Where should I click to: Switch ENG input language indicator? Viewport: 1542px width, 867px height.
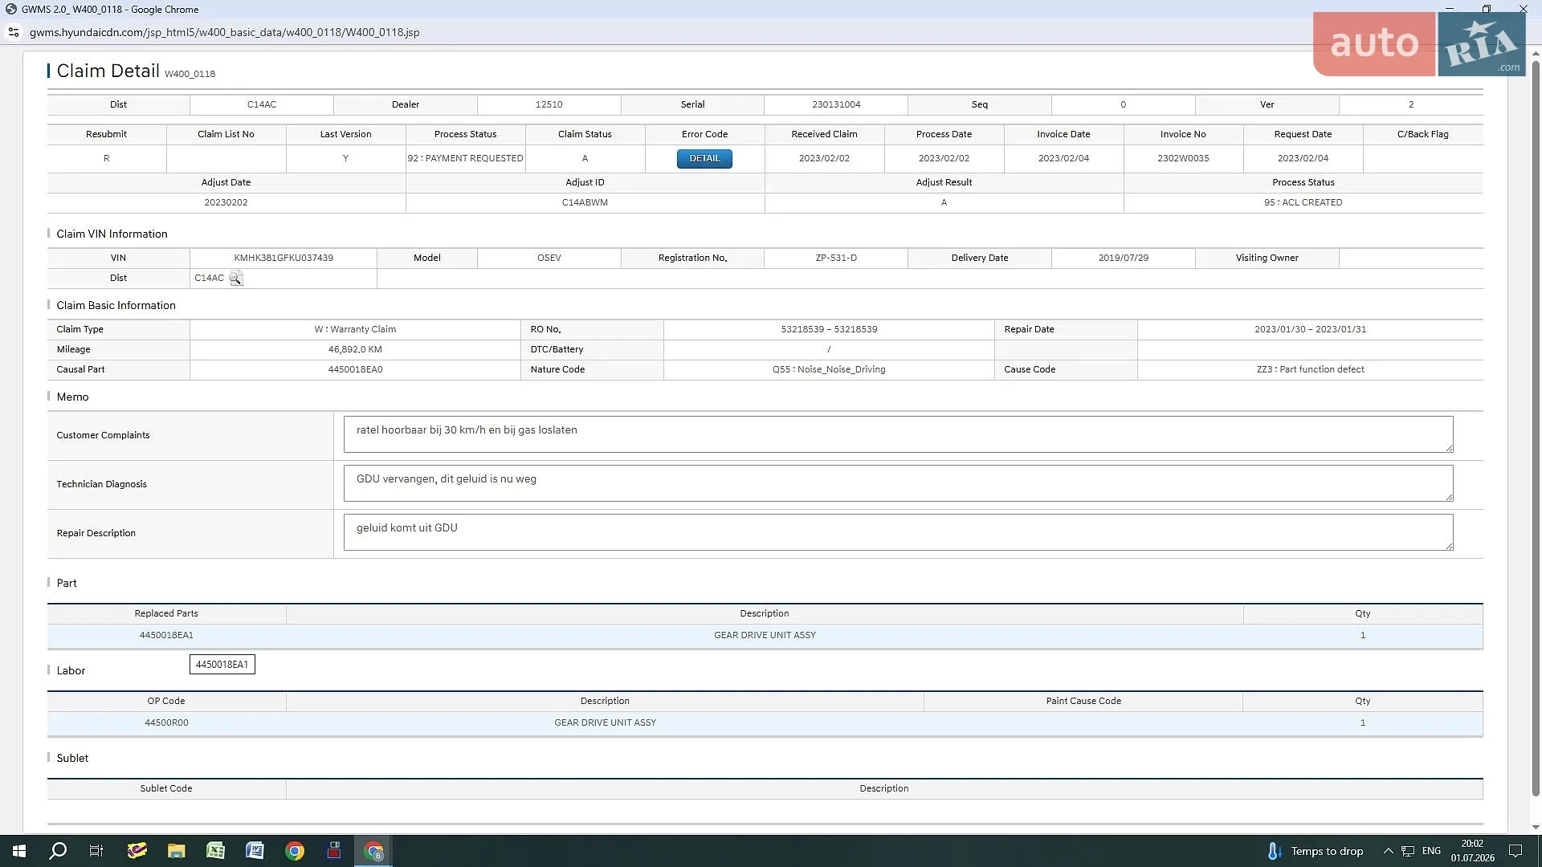1431,851
